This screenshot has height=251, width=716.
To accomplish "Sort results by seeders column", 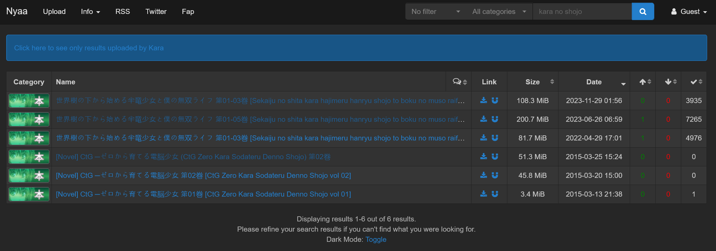I will (x=643, y=82).
